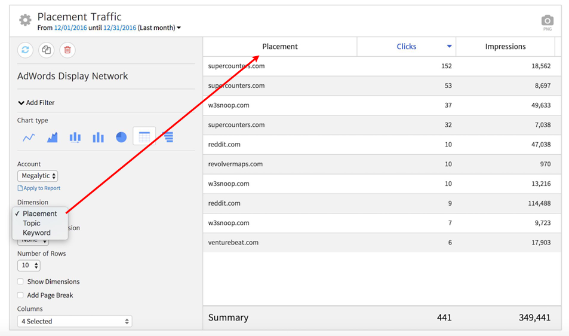569x336 pixels.
Task: Select w3snoop.com row with 7 clicks
Action: (382, 223)
